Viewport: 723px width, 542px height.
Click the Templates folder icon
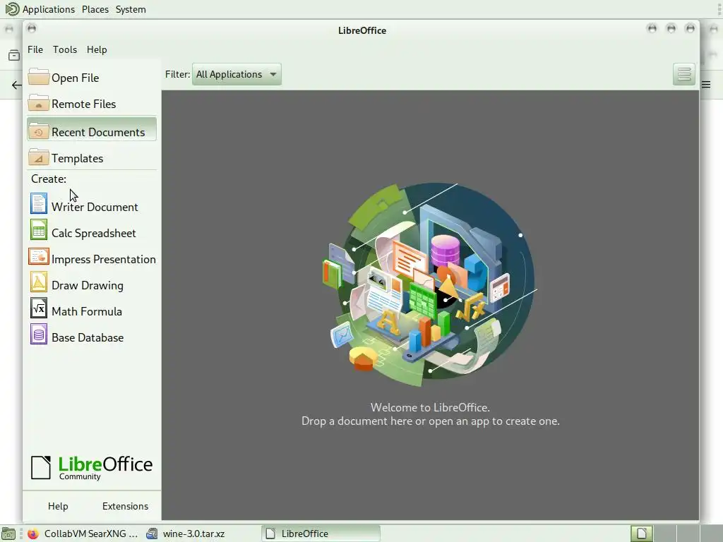click(x=39, y=157)
